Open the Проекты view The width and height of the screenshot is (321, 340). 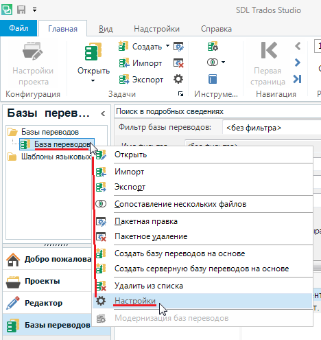tap(47, 281)
